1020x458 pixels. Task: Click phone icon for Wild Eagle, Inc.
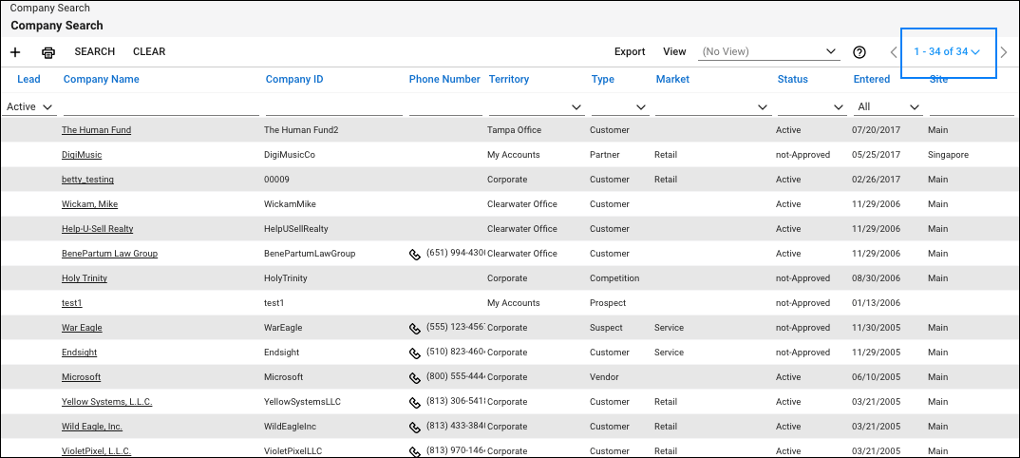pos(414,428)
